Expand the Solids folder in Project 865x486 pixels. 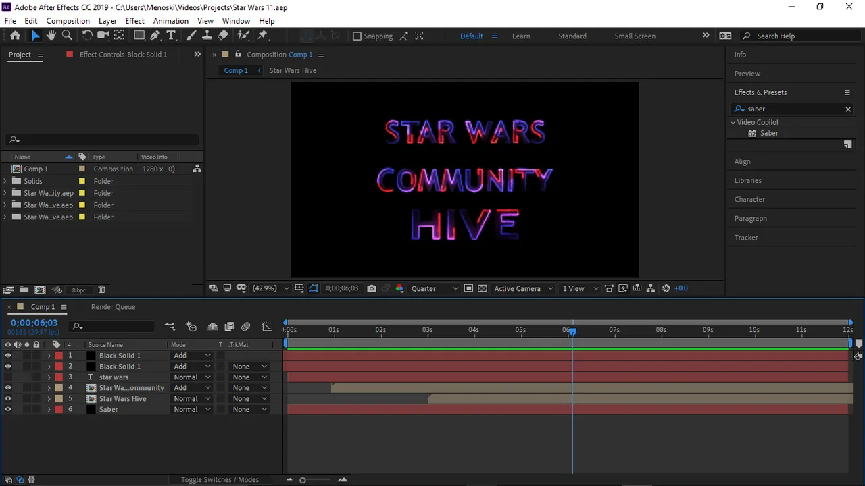[5, 181]
